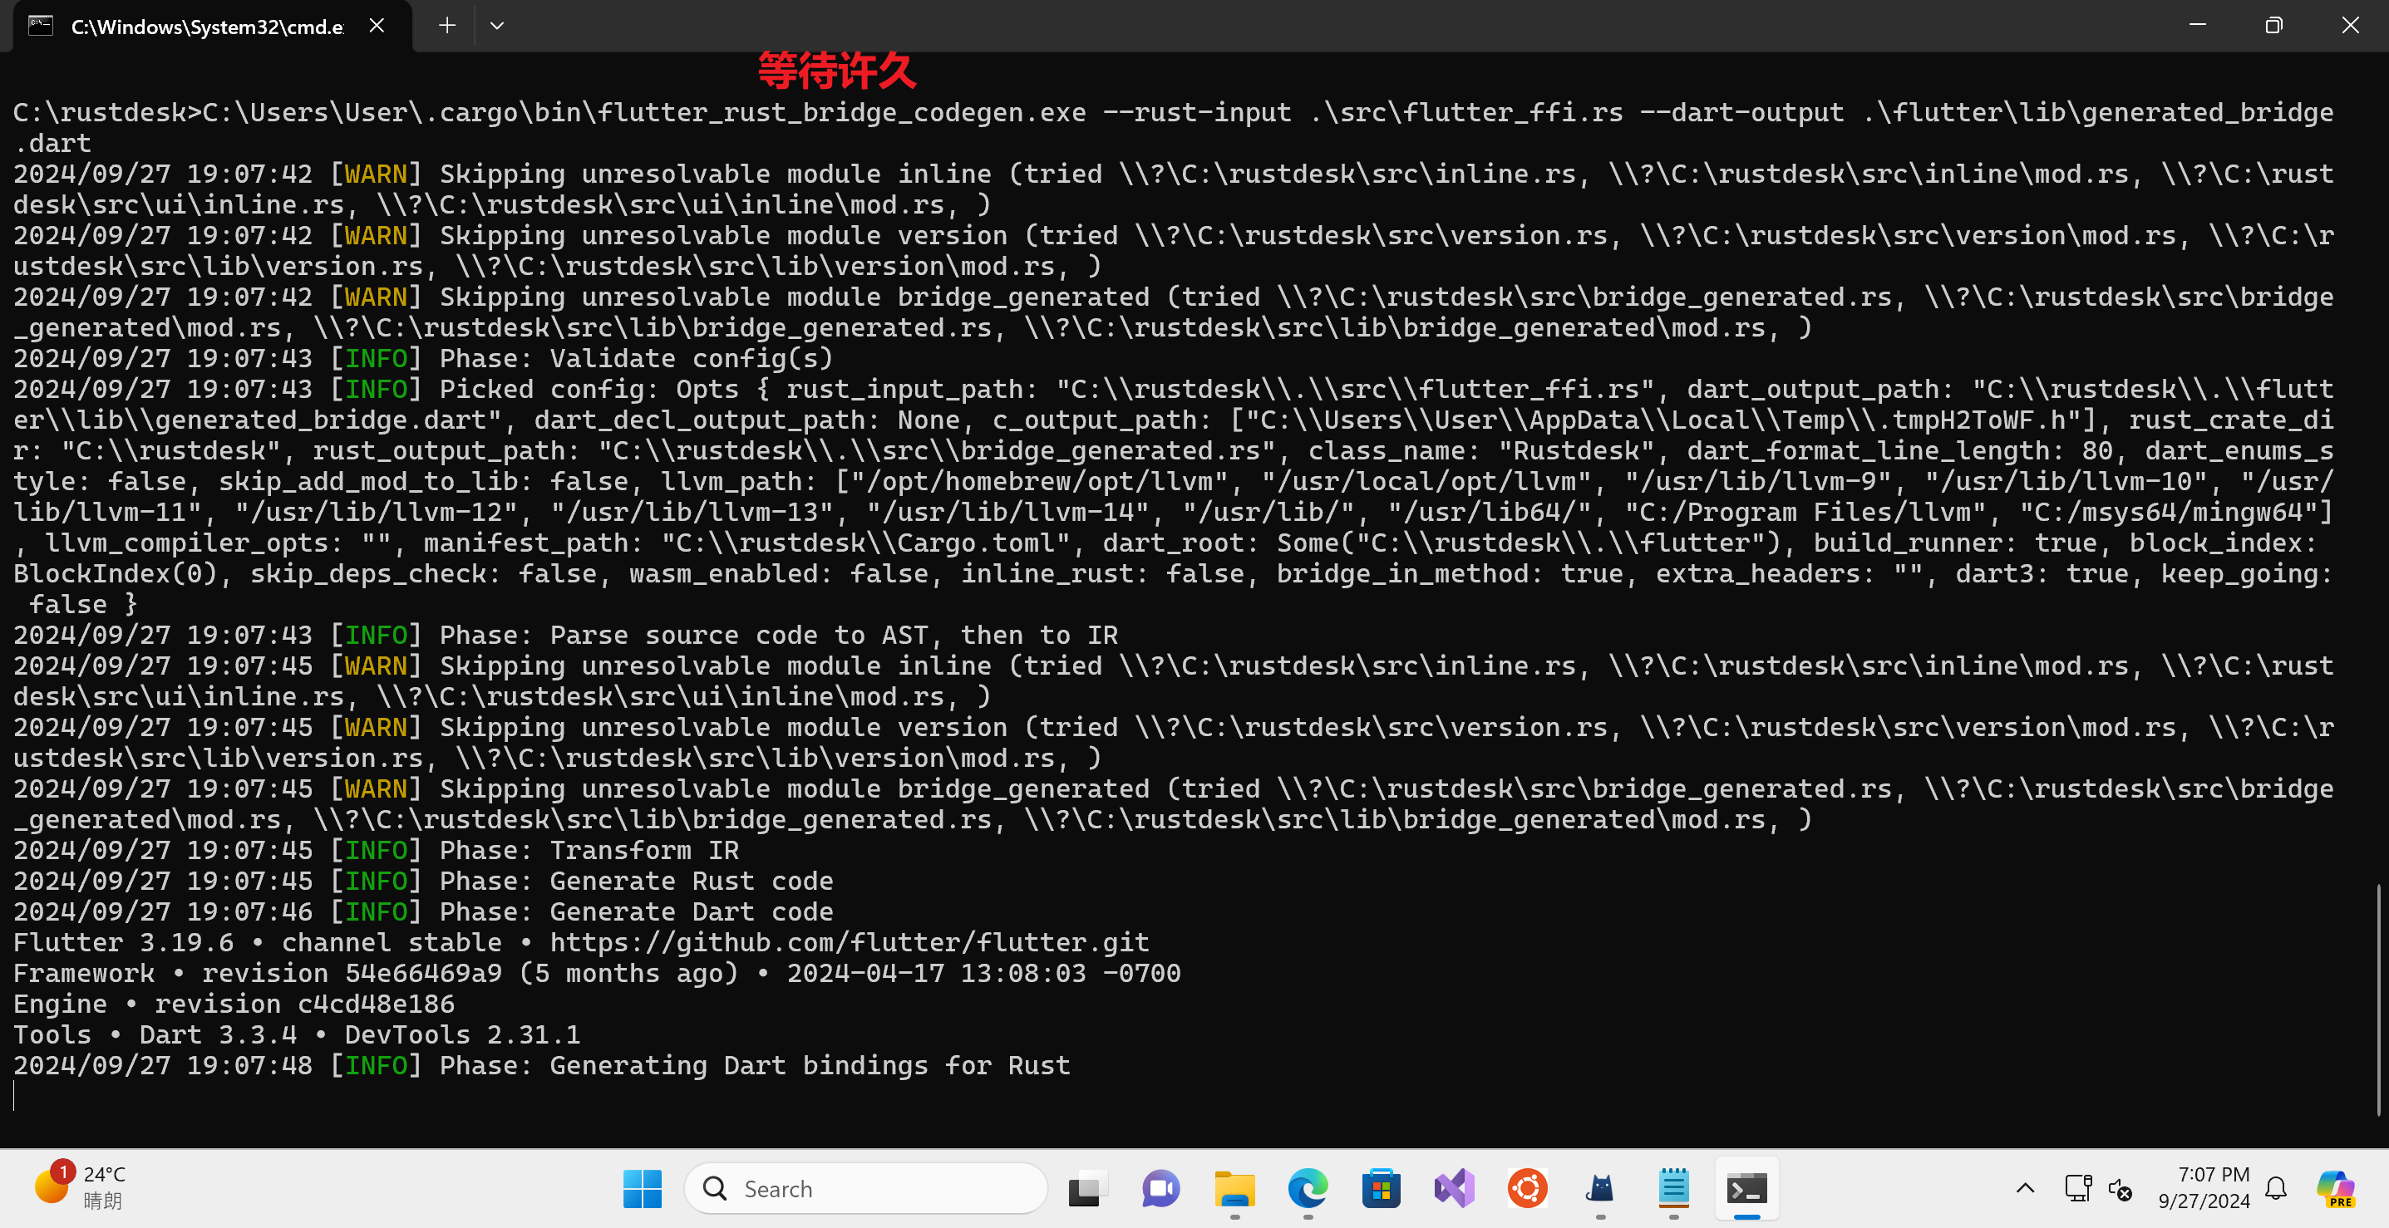Toggle the notification center via the bell

[2275, 1189]
